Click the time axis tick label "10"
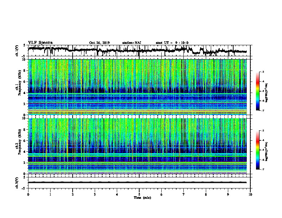 coord(250,194)
